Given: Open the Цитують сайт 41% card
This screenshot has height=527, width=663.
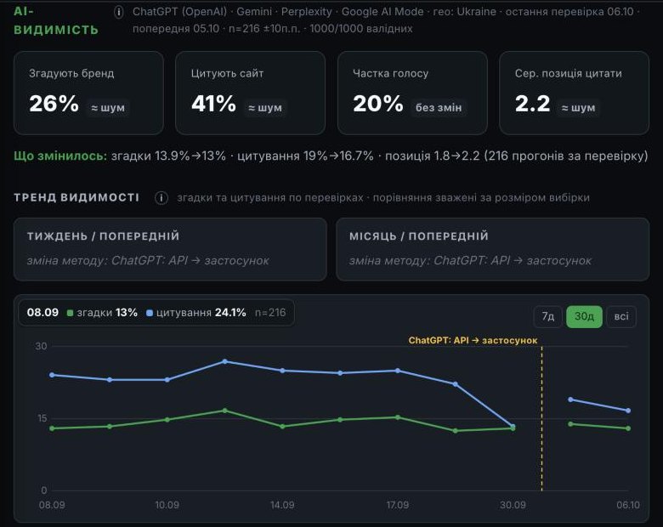Looking at the screenshot, I should coord(250,93).
